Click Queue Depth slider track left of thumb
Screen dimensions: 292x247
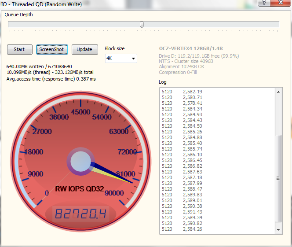tap(75, 25)
